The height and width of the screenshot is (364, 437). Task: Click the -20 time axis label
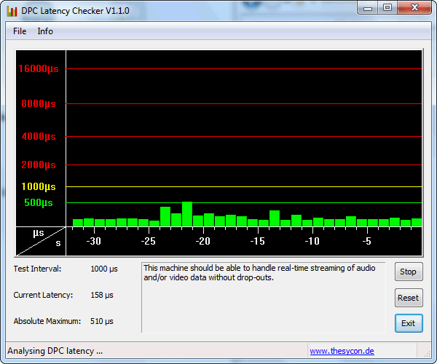[x=203, y=241]
